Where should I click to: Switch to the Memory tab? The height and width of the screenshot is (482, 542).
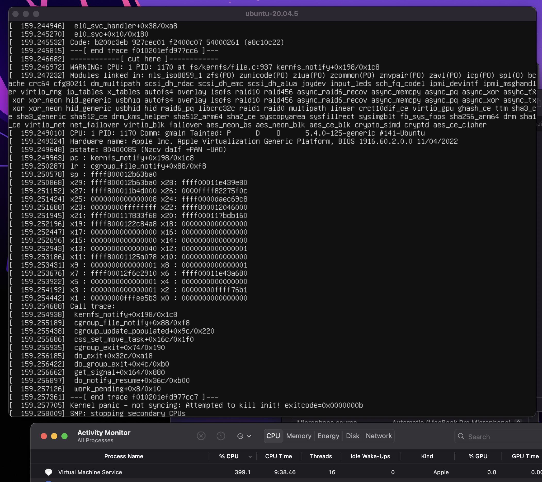tap(299, 436)
